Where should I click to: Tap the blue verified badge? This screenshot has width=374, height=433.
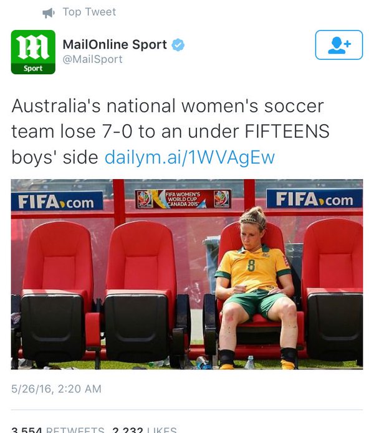pyautogui.click(x=178, y=45)
